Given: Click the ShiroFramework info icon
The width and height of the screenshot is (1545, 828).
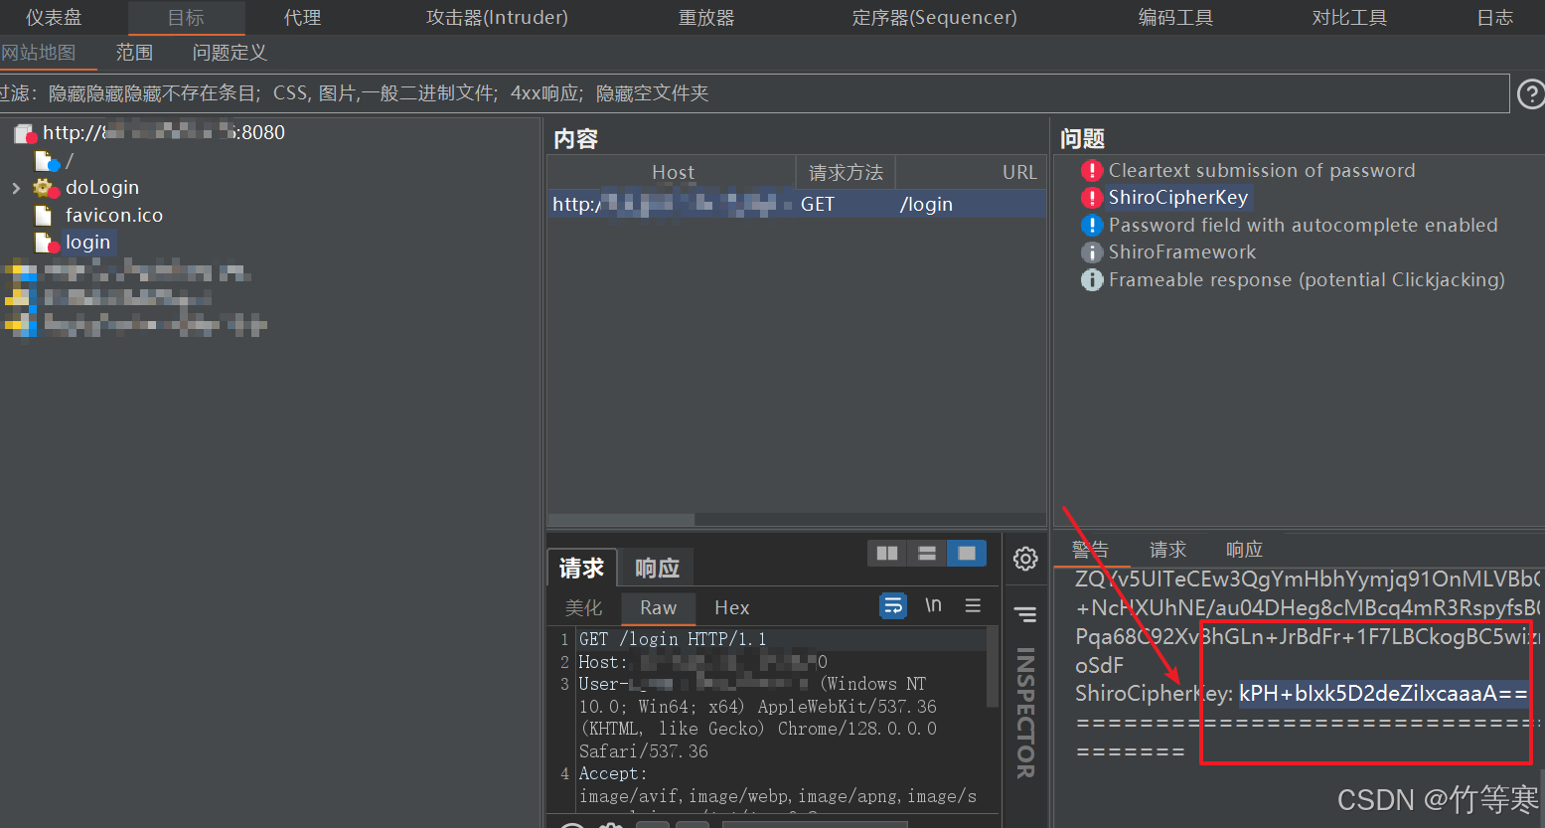Looking at the screenshot, I should [1092, 252].
